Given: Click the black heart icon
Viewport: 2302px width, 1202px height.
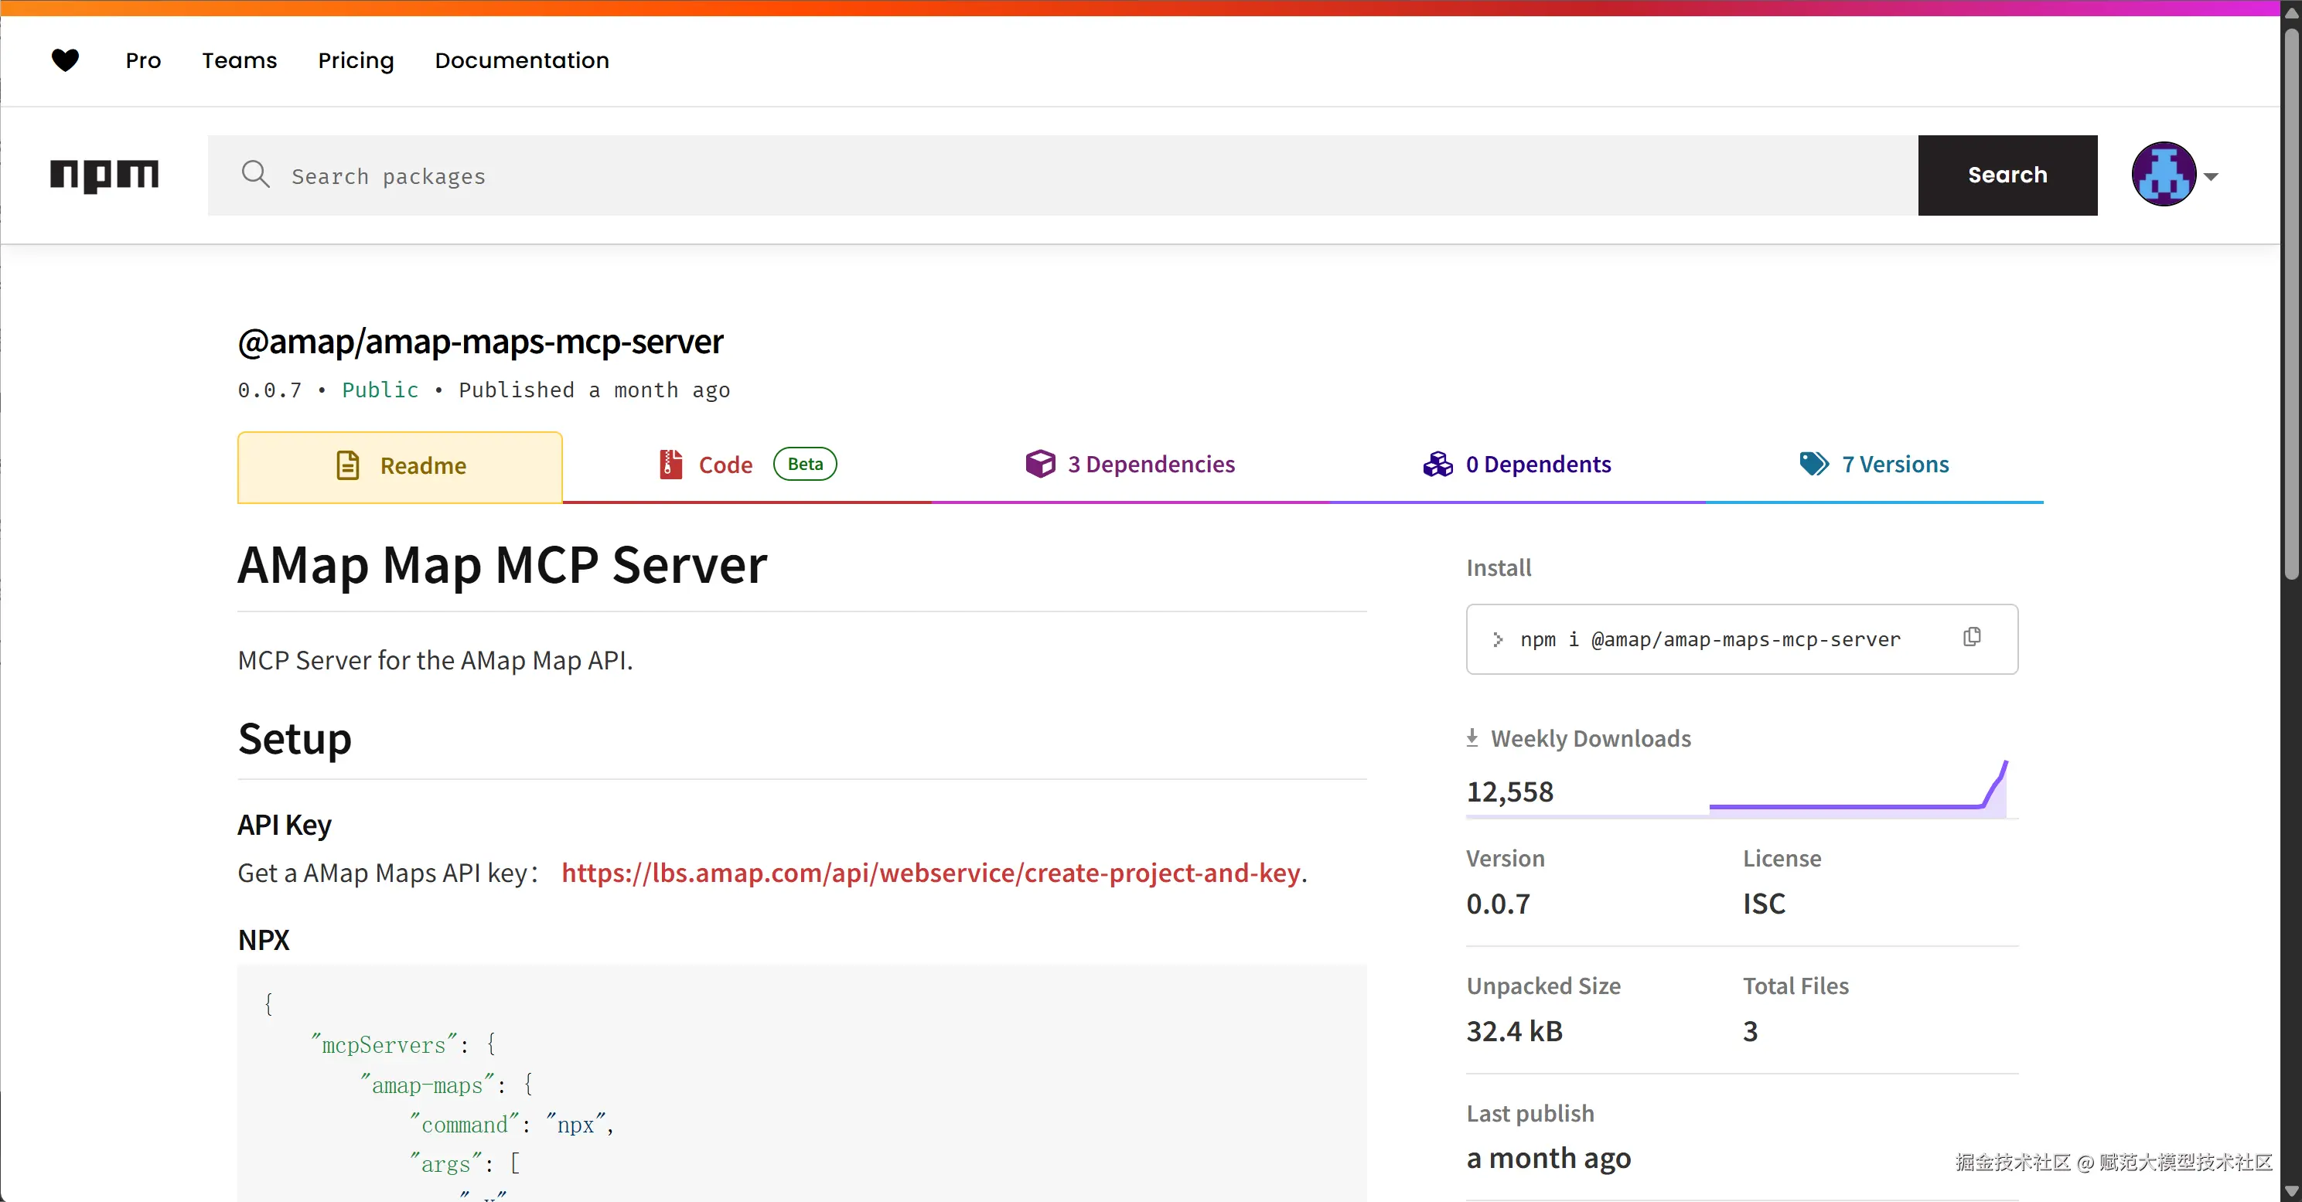Looking at the screenshot, I should pyautogui.click(x=65, y=60).
